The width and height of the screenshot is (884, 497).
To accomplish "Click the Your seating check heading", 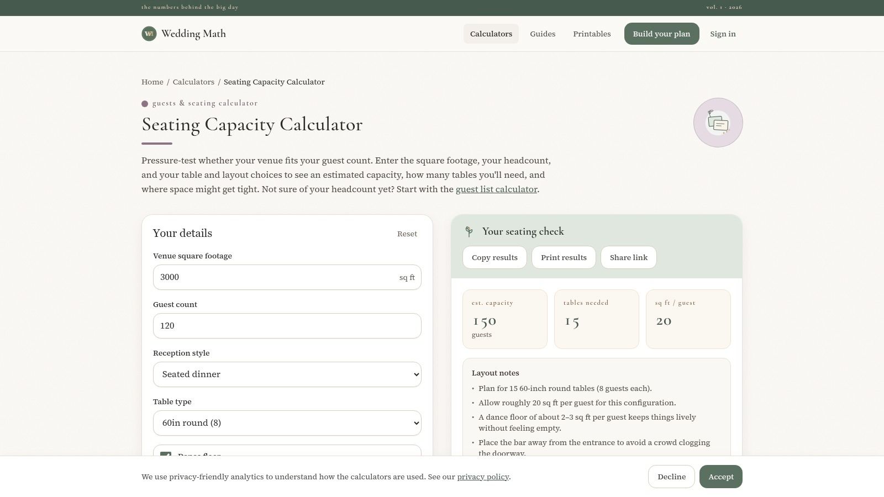I will [523, 231].
